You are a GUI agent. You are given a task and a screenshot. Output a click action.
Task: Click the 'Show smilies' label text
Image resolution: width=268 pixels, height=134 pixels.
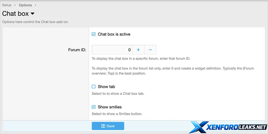(110, 107)
